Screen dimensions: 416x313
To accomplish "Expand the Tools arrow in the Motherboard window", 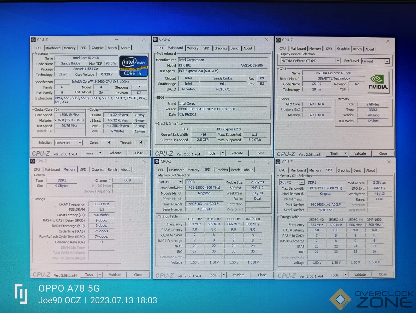I will click(223, 153).
